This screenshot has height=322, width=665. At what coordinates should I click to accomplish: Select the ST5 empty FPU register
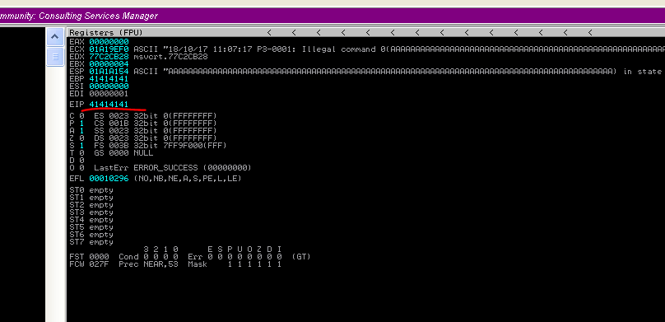click(91, 227)
